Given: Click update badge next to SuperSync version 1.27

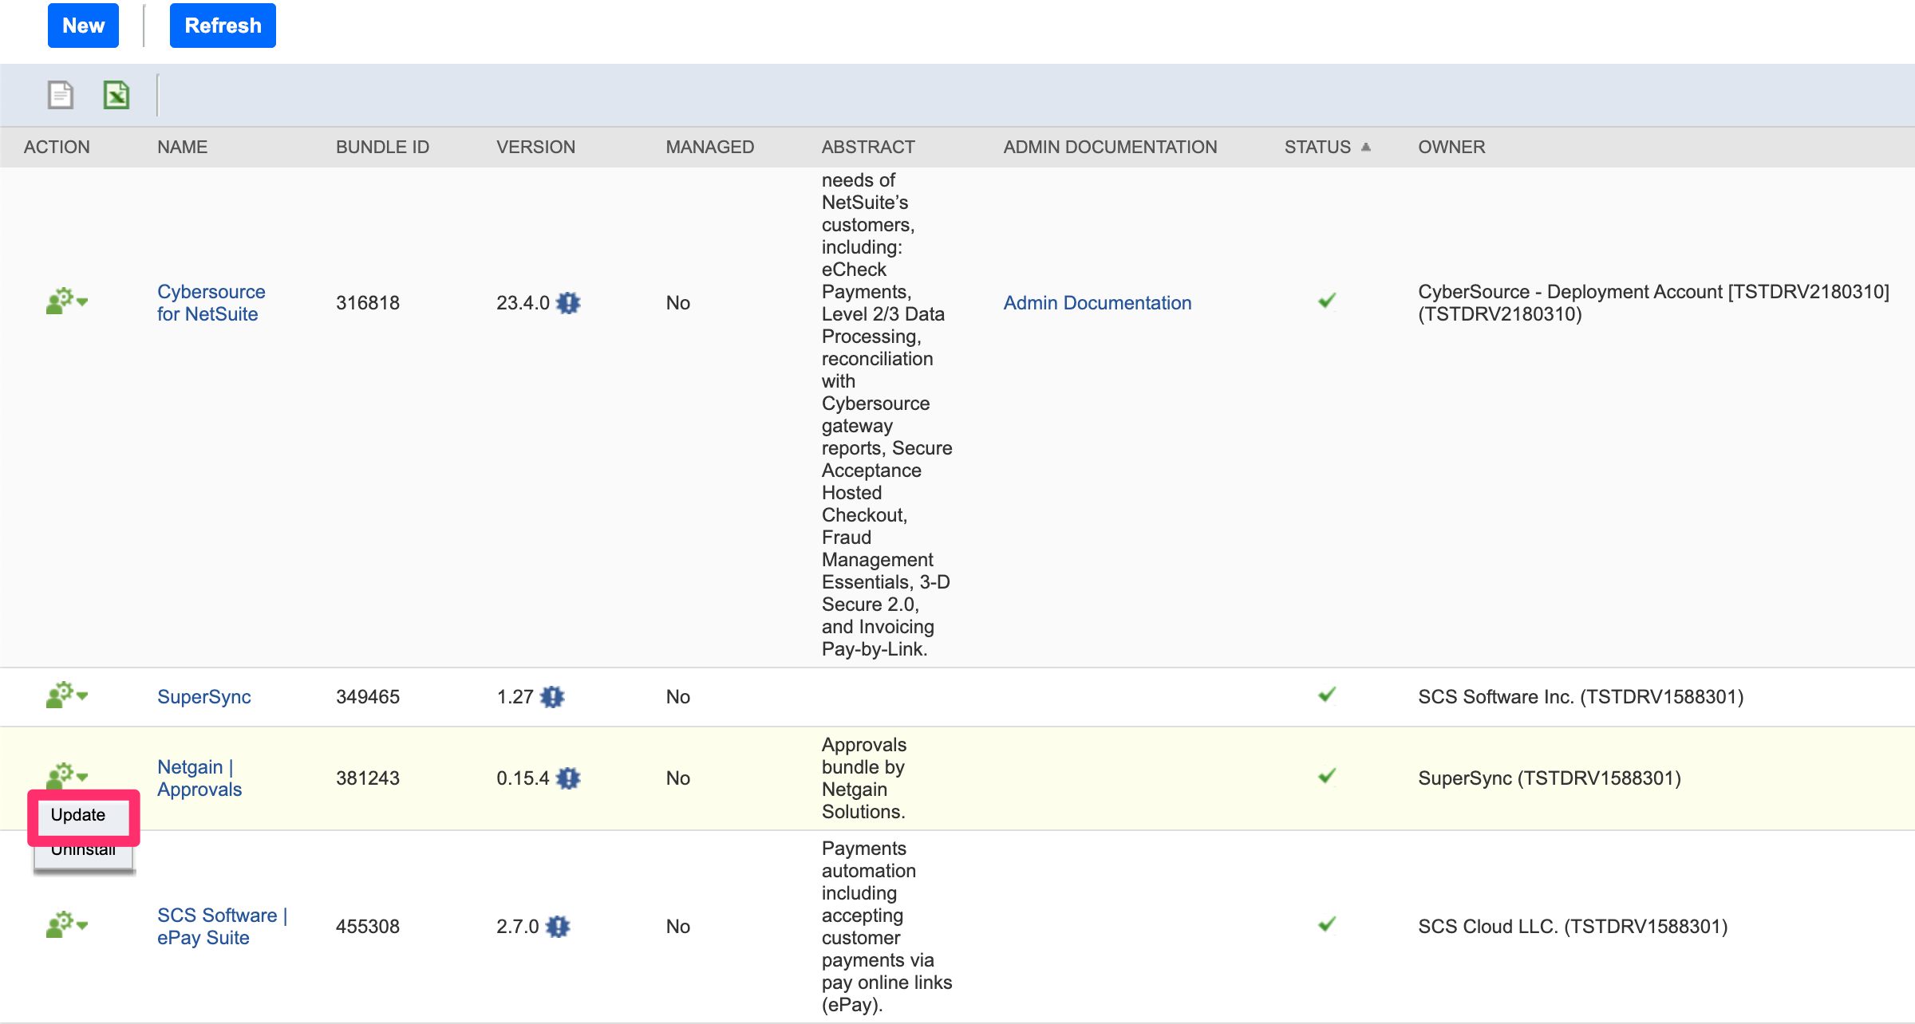Looking at the screenshot, I should click(x=552, y=697).
